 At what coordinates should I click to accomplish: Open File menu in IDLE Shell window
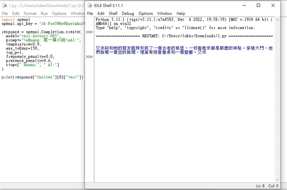pos(90,13)
